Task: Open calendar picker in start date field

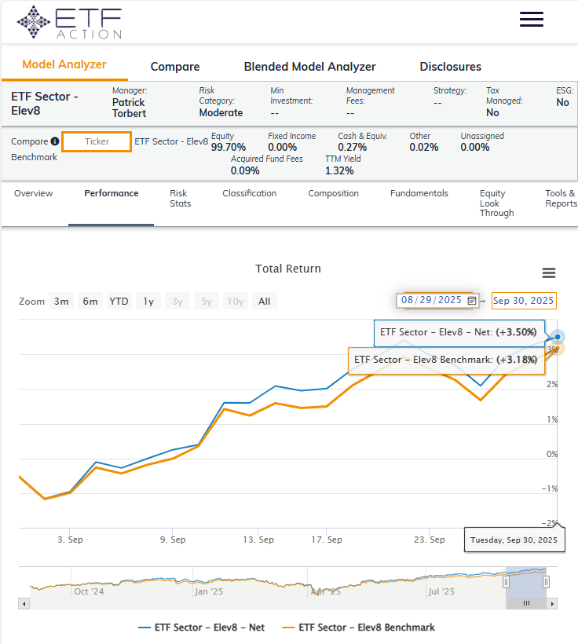Action: (471, 300)
